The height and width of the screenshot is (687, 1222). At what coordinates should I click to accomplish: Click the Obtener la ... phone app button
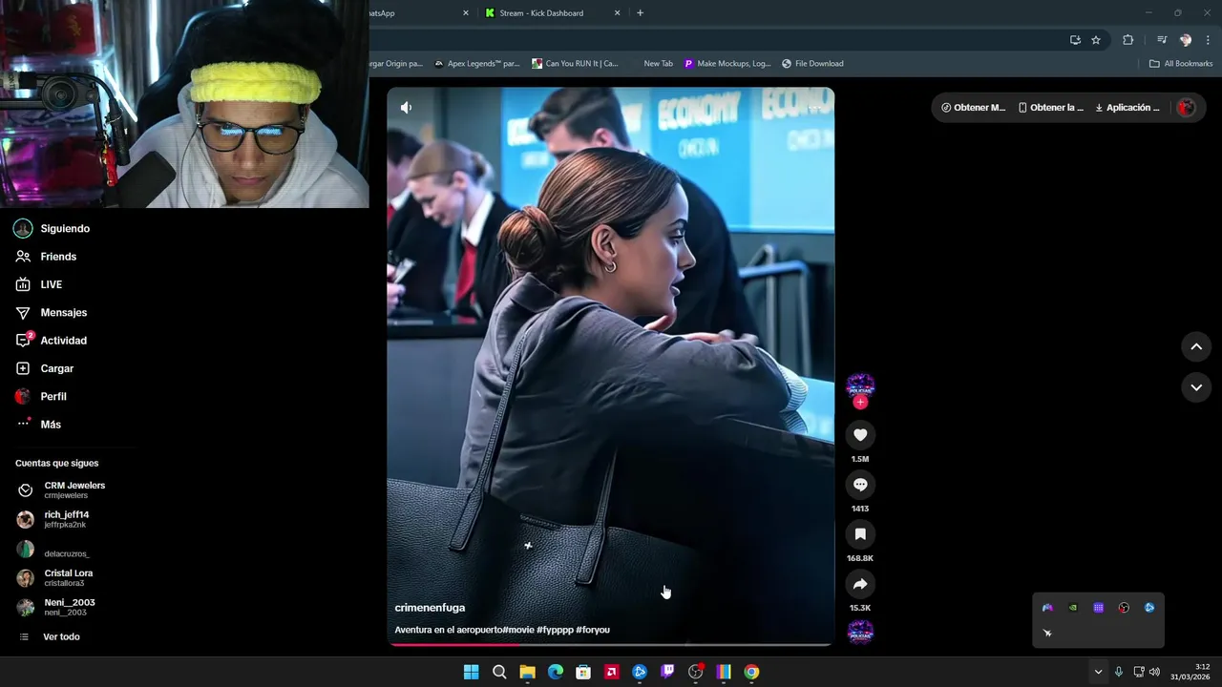(1051, 108)
